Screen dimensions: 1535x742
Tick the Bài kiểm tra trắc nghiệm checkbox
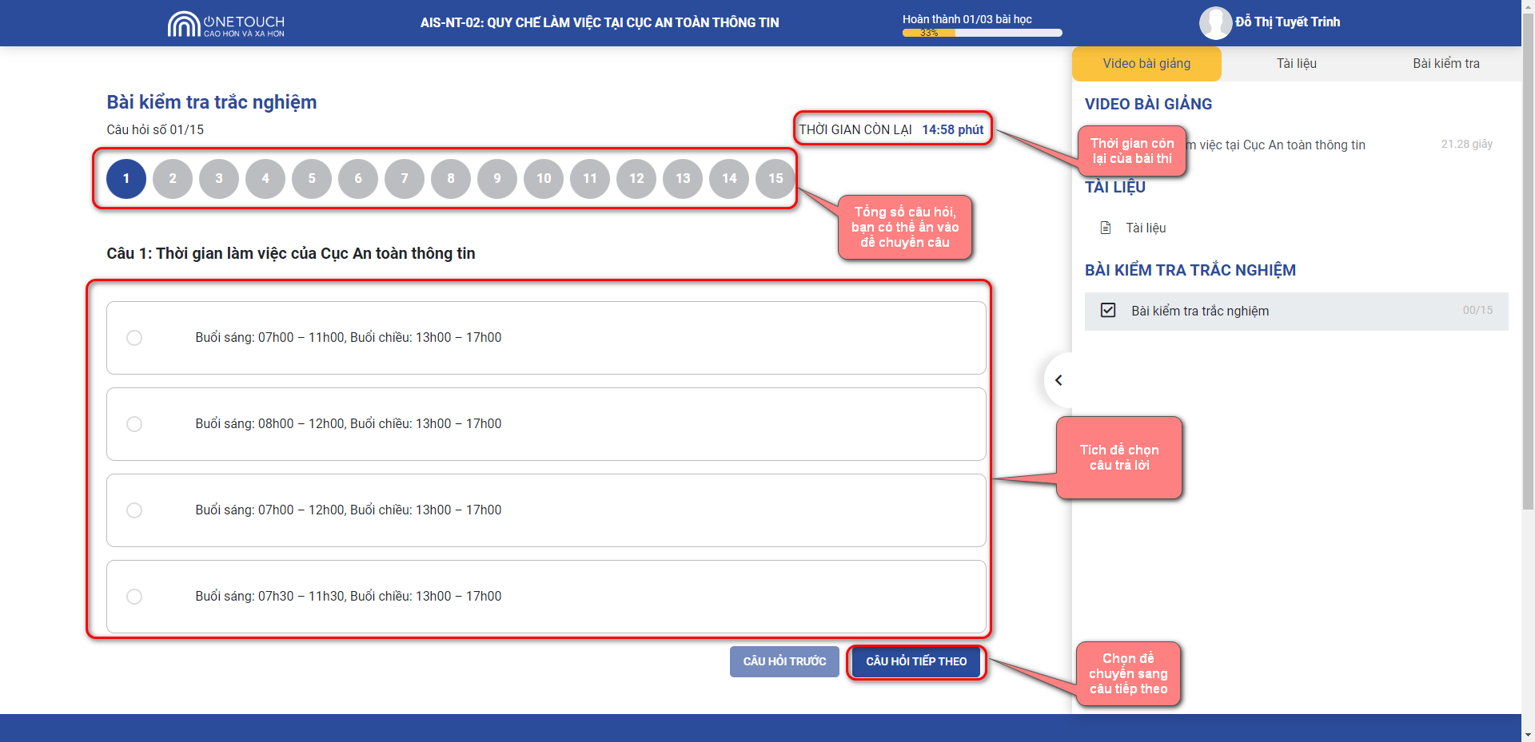[x=1108, y=311]
